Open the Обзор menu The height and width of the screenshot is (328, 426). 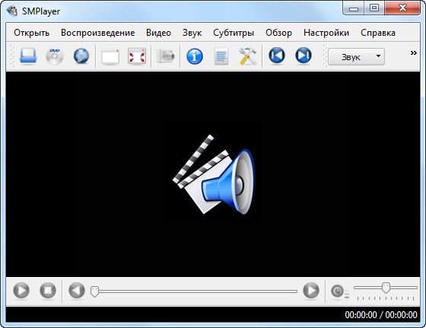coord(278,33)
